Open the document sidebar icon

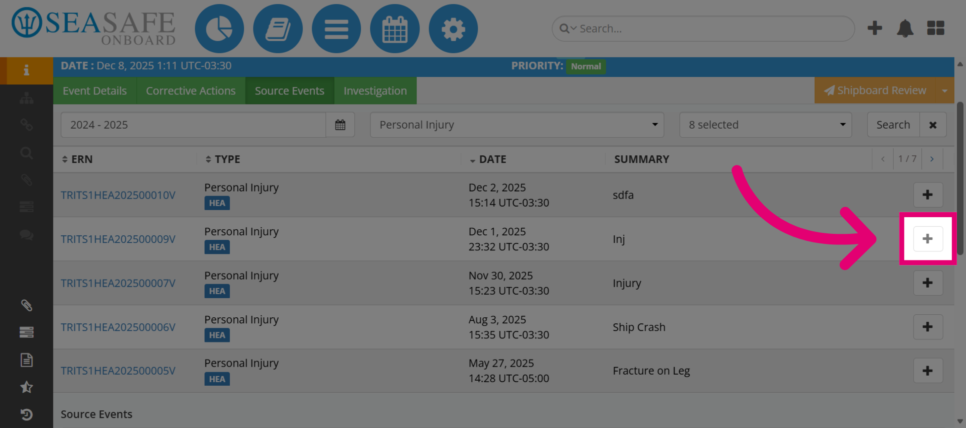click(x=26, y=360)
